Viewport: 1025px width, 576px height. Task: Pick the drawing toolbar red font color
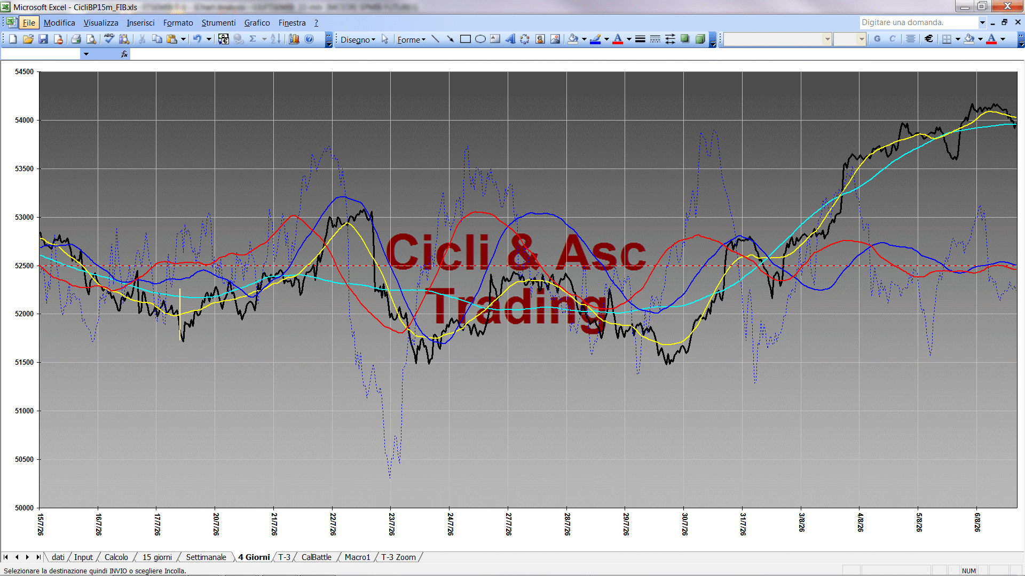(x=618, y=39)
